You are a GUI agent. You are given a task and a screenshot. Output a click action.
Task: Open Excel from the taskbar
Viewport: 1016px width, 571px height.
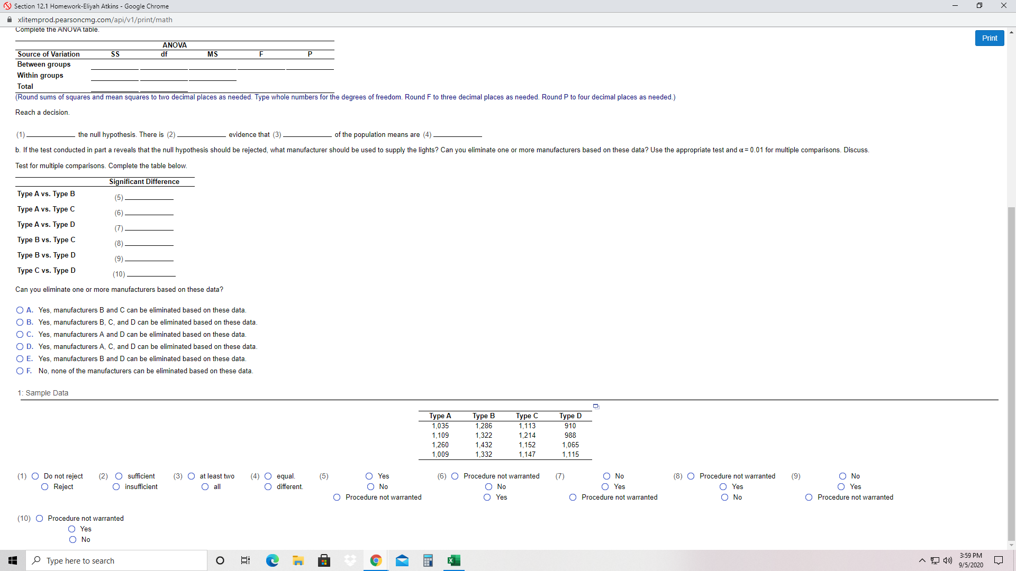(453, 560)
